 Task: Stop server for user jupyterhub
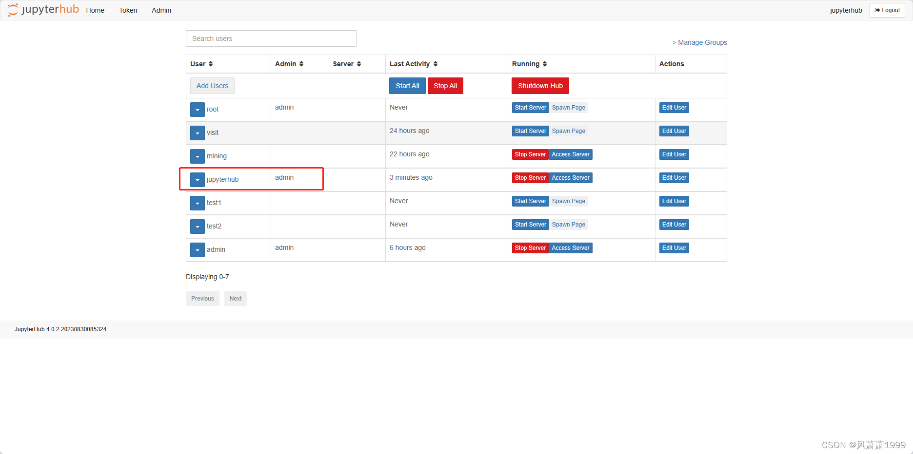[530, 178]
